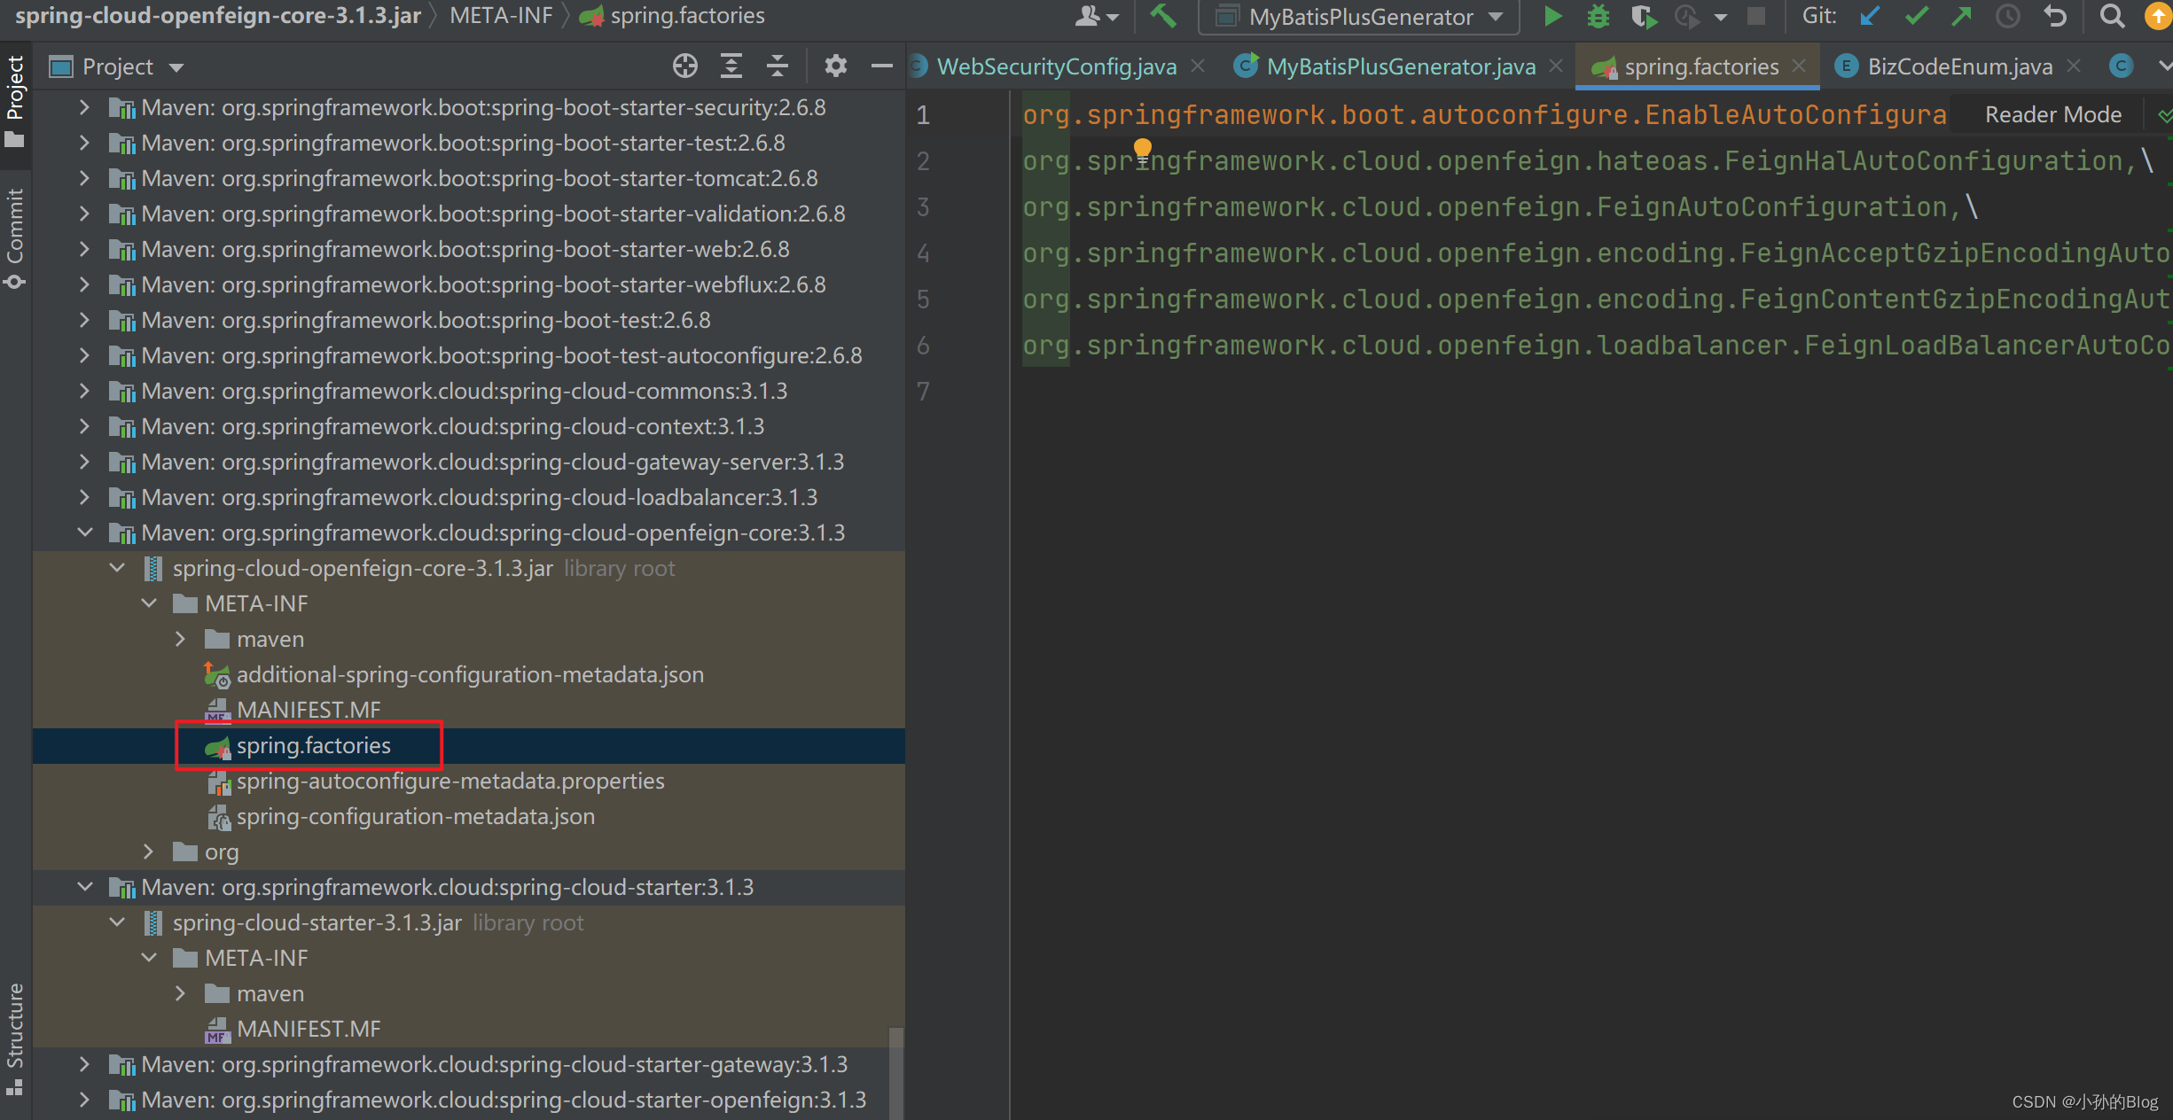Open the Project tool window stripe
Viewport: 2173px width, 1120px height.
point(15,100)
